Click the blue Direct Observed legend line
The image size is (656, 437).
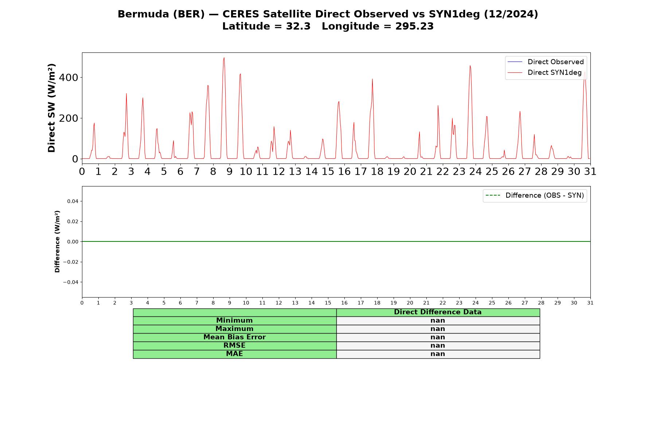coord(515,62)
